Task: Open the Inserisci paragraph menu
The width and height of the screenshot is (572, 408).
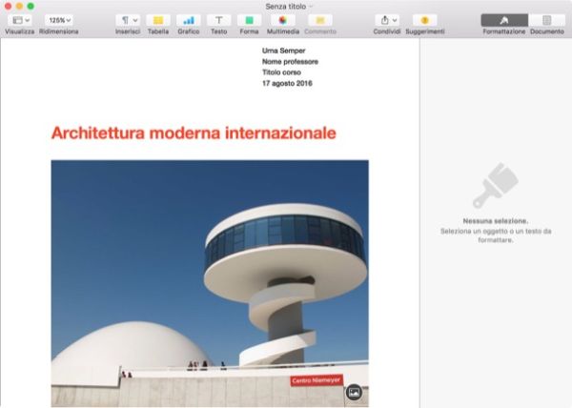Action: 127,20
